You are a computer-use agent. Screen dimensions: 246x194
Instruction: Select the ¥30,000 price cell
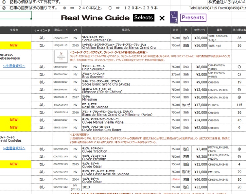(x=200, y=38)
